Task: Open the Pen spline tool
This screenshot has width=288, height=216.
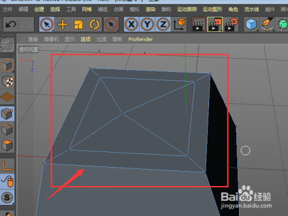Action: click(267, 24)
